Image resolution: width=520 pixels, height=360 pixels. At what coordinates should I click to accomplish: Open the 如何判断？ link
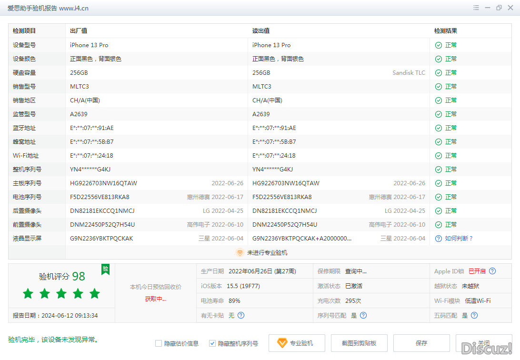click(459, 239)
